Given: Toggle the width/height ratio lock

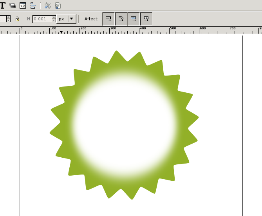Looking at the screenshot, I should (17, 19).
